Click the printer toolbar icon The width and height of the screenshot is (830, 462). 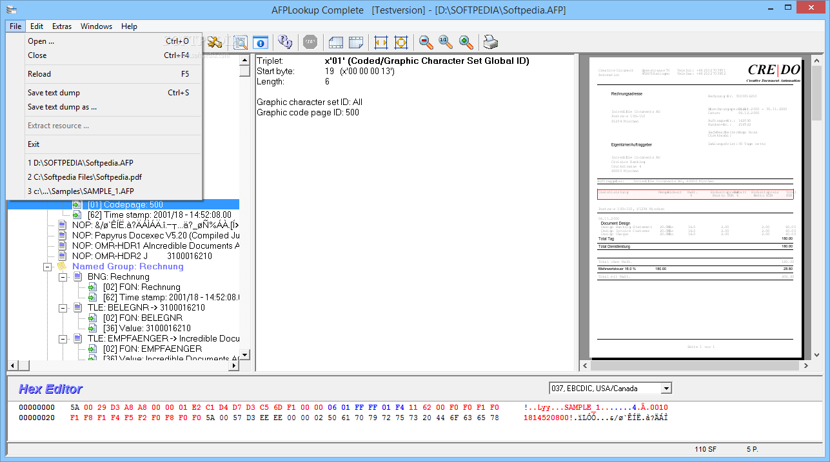pyautogui.click(x=491, y=43)
